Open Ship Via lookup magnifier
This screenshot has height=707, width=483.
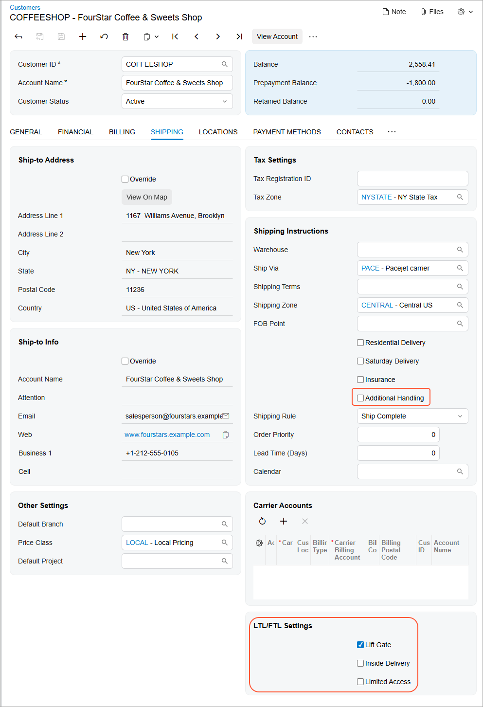tap(460, 268)
